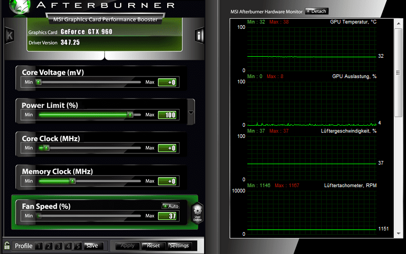This screenshot has width=406, height=254.
Task: Click the Core Clock +0 value field
Action: pos(167,148)
